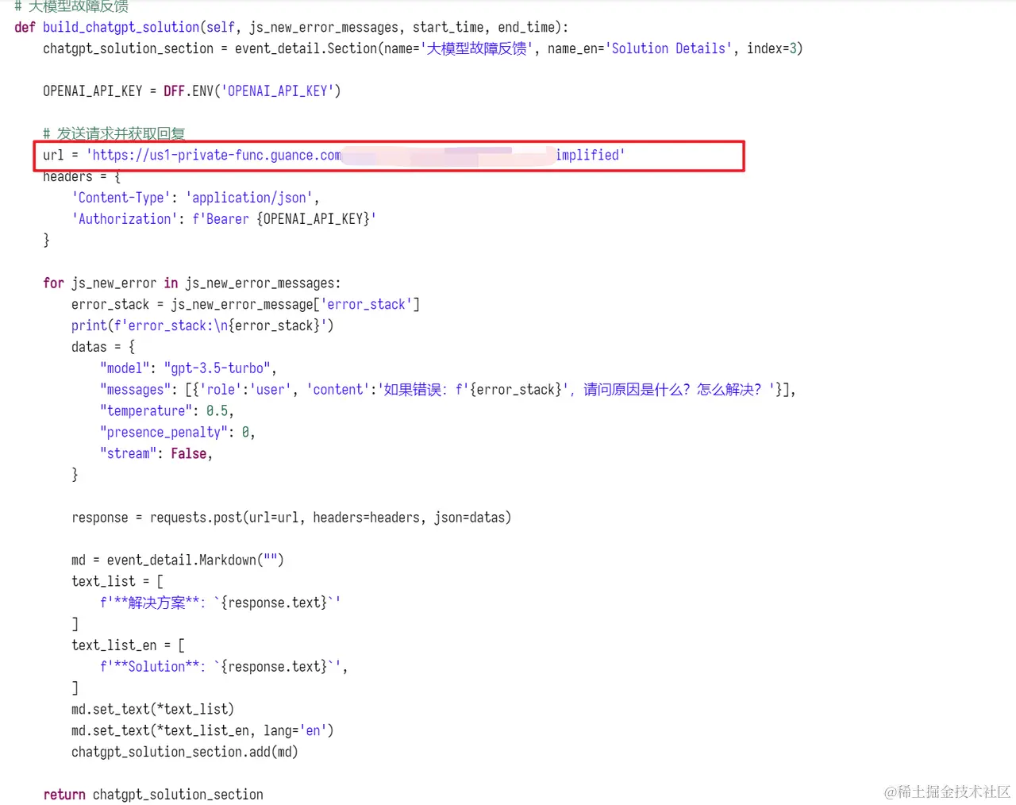Click the text_list = [ line
1016x805 pixels.
[117, 582]
